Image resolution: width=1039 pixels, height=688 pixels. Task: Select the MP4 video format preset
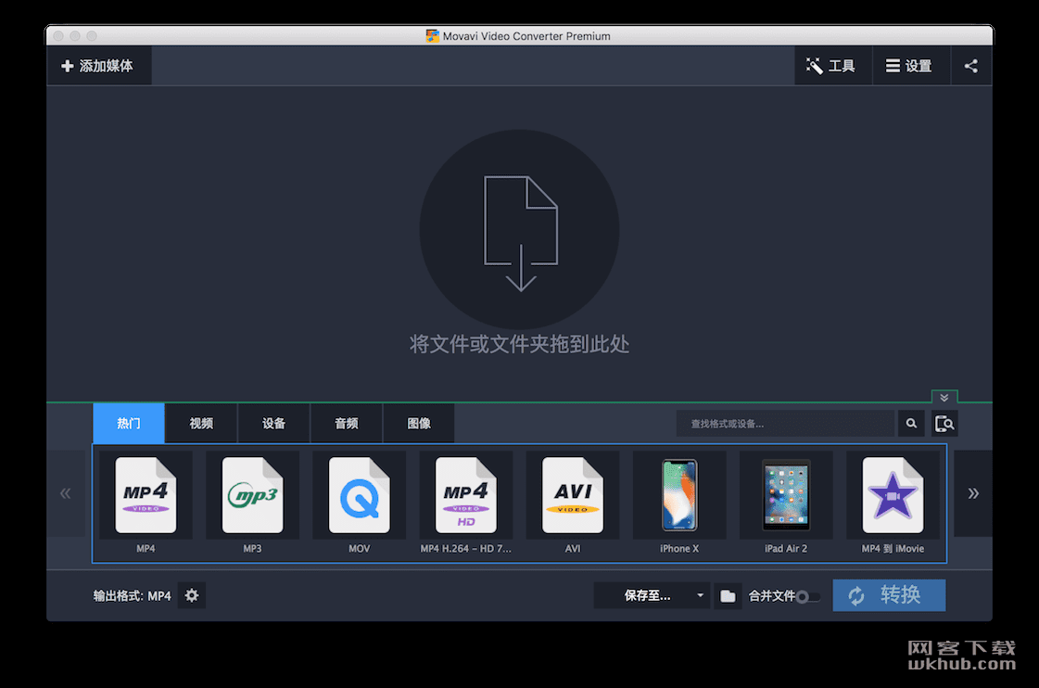coord(146,503)
